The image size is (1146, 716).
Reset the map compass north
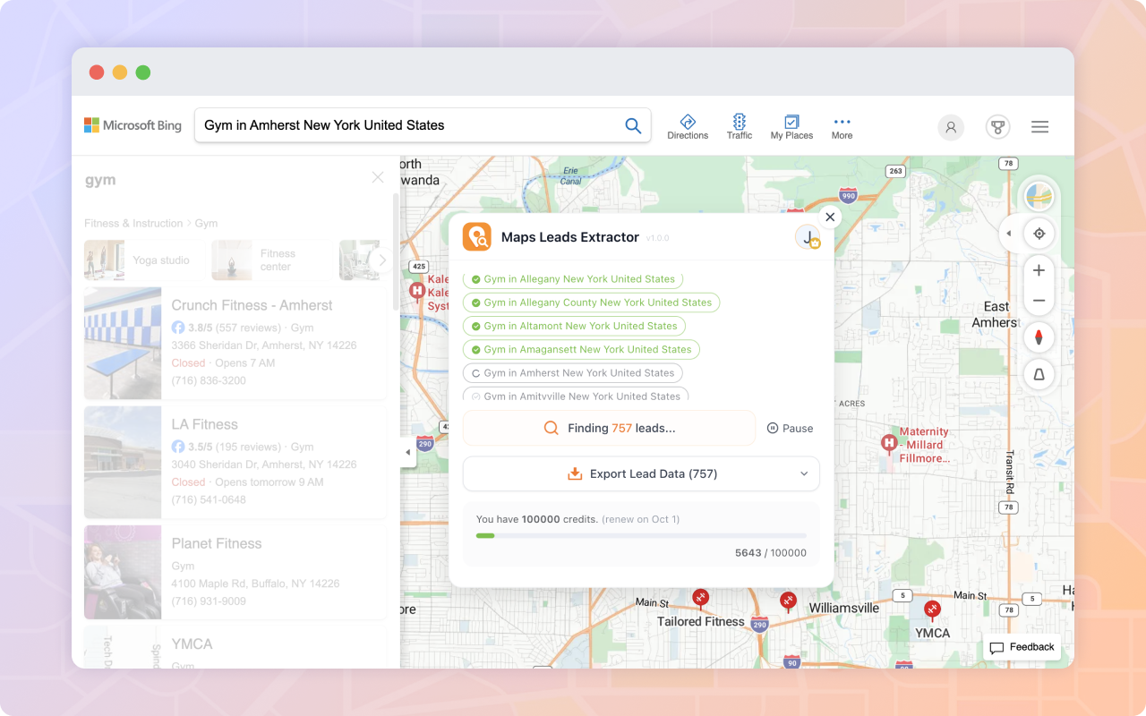point(1039,337)
